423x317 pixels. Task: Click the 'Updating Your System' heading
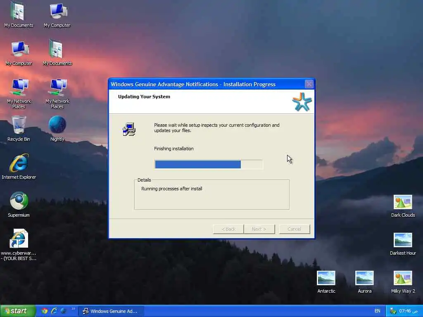(x=144, y=97)
